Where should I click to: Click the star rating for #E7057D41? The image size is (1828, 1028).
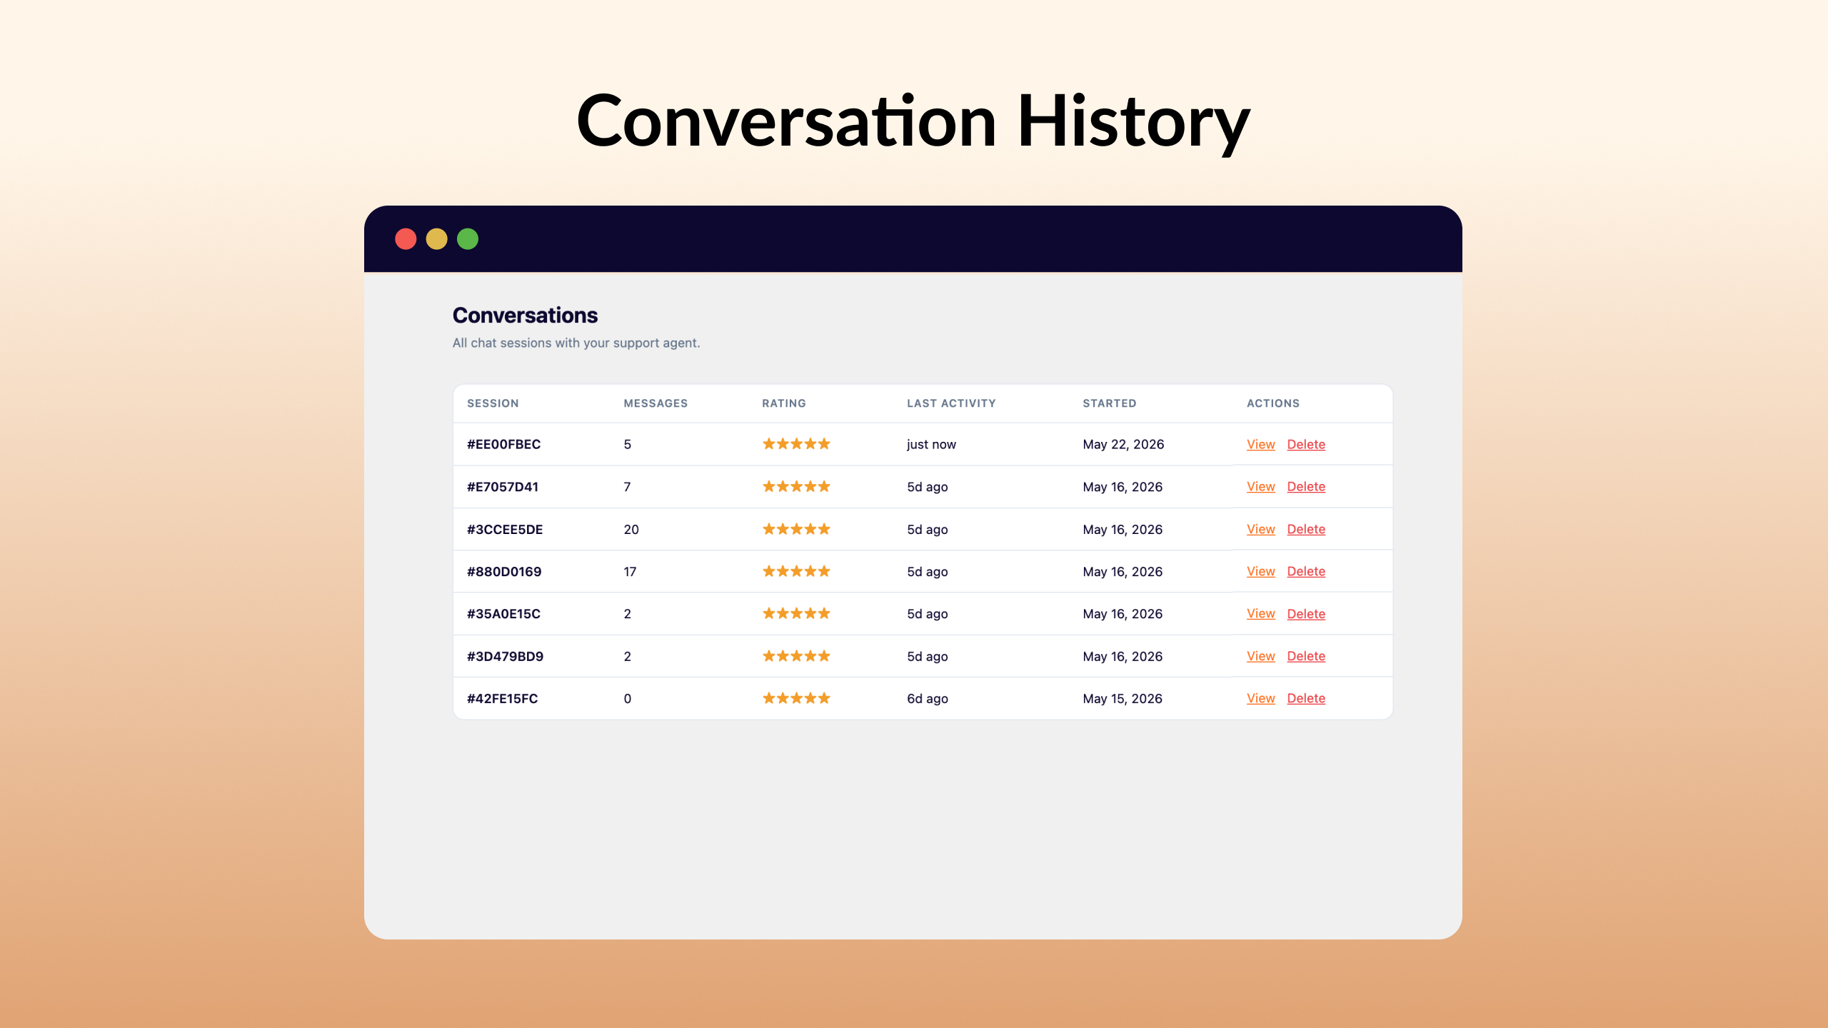(x=796, y=486)
